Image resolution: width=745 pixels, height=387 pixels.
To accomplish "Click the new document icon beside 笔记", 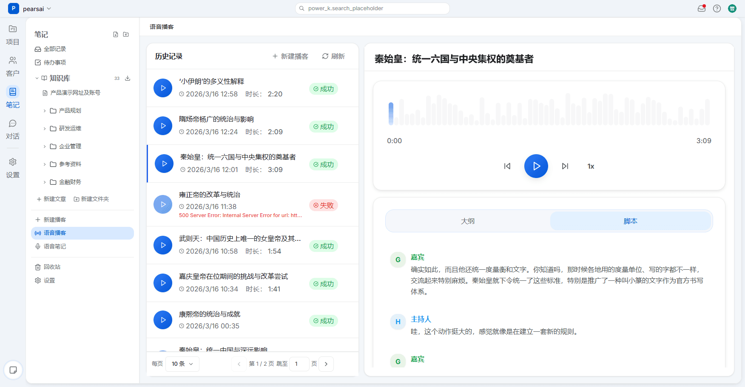I will [x=116, y=34].
